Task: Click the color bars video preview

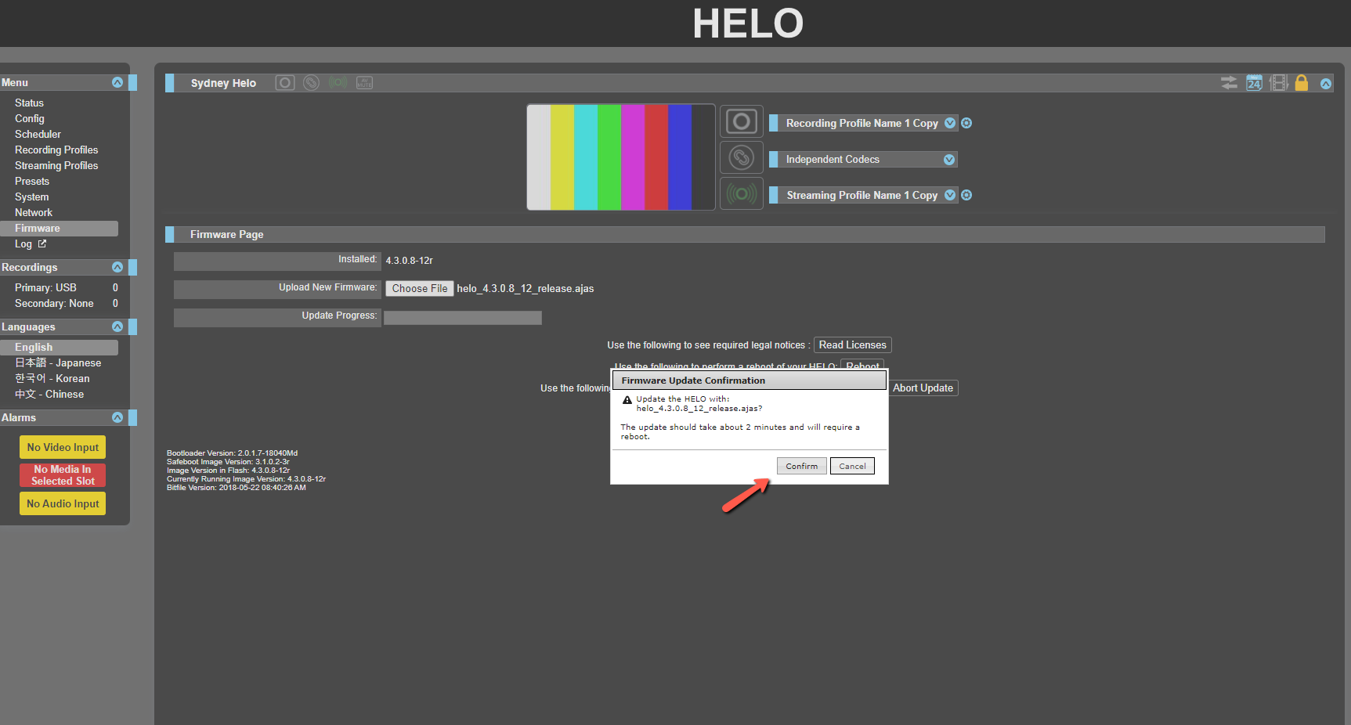Action: click(621, 157)
